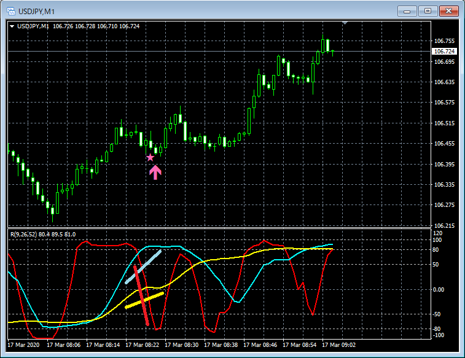The width and height of the screenshot is (465, 358).
Task: Click the indicator scale value 50
Action: 436,264
